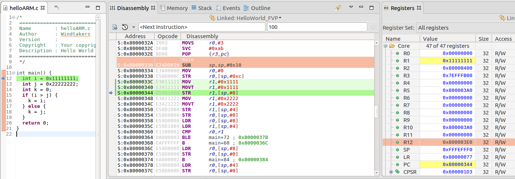Viewport: 515px width, 179px height.
Task: Close the Disassembly view
Action: (x=153, y=8)
